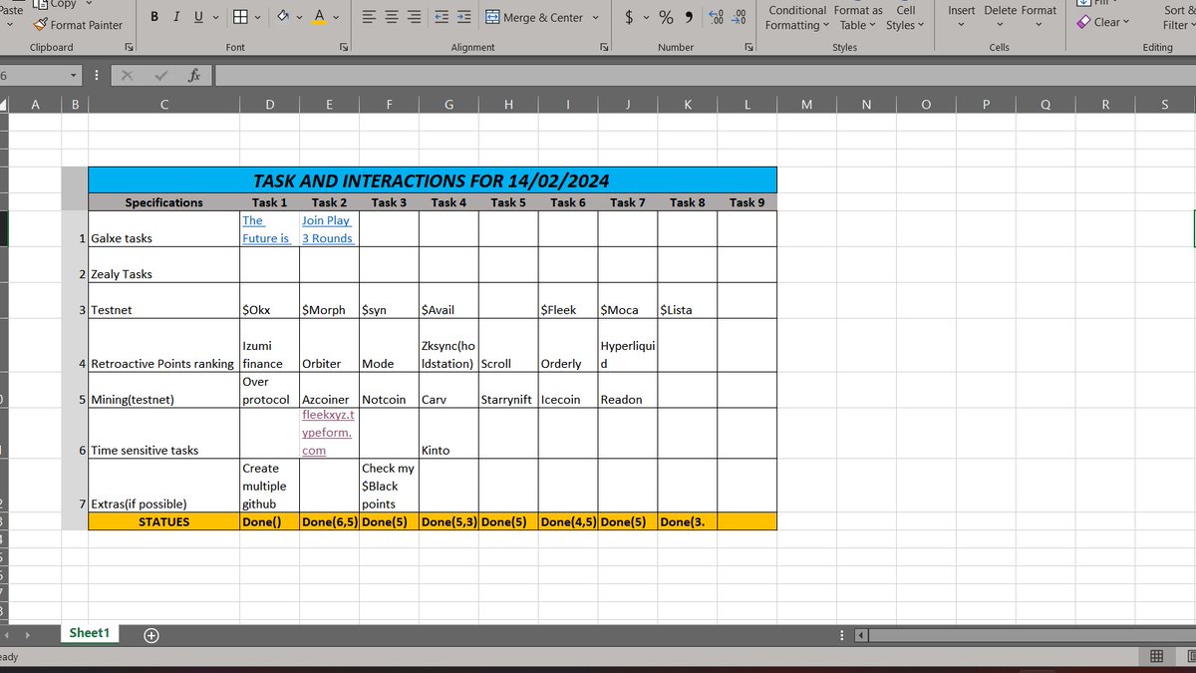Image resolution: width=1196 pixels, height=673 pixels.
Task: Open the Font settings dialog launcher
Action: coord(344,47)
